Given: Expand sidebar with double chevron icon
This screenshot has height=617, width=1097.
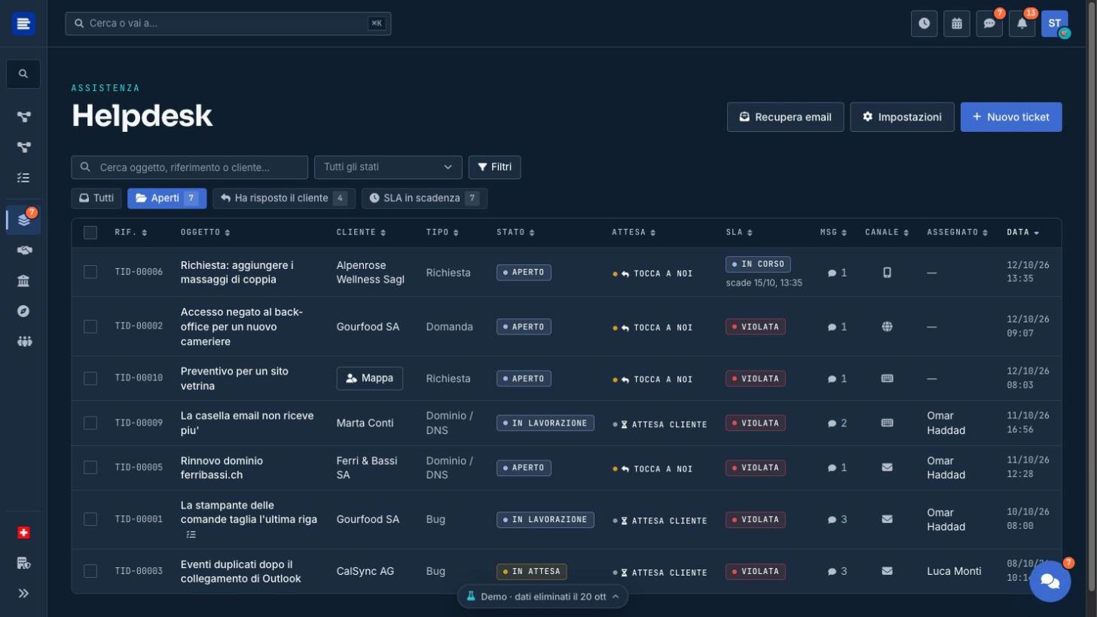Looking at the screenshot, I should point(23,593).
